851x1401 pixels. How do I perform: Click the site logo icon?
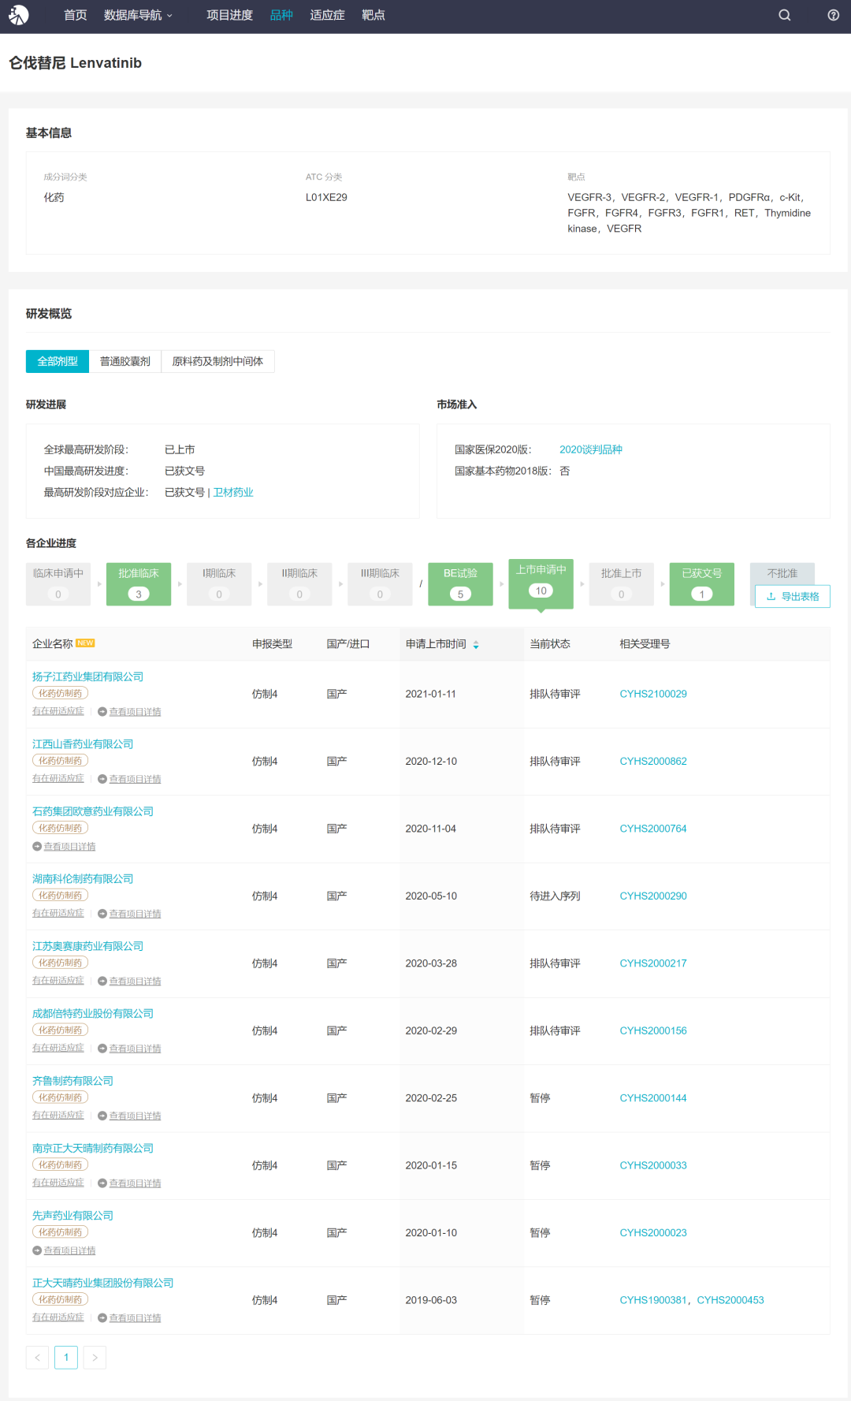19,15
